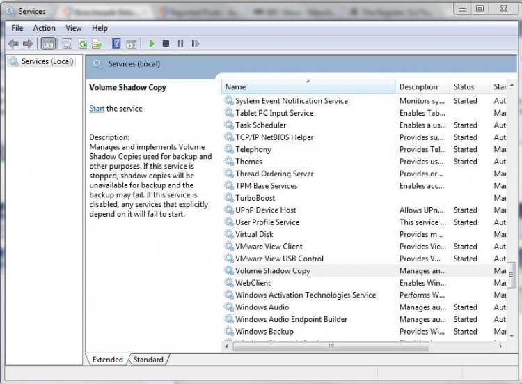
Task: Select the UPnP Device Host service
Action: (365, 210)
